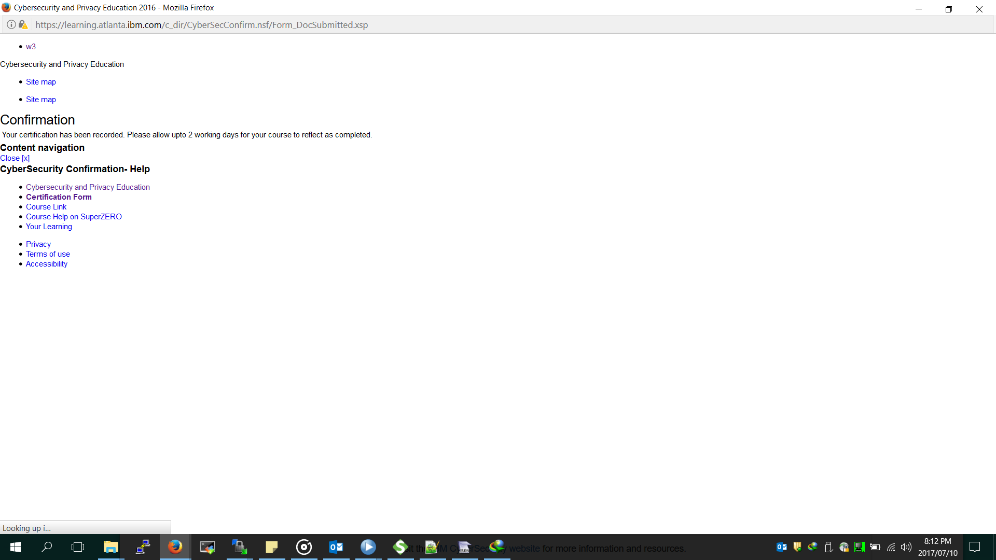Image resolution: width=996 pixels, height=560 pixels.
Task: Click 'Your certification has been recorded' message
Action: 187,135
